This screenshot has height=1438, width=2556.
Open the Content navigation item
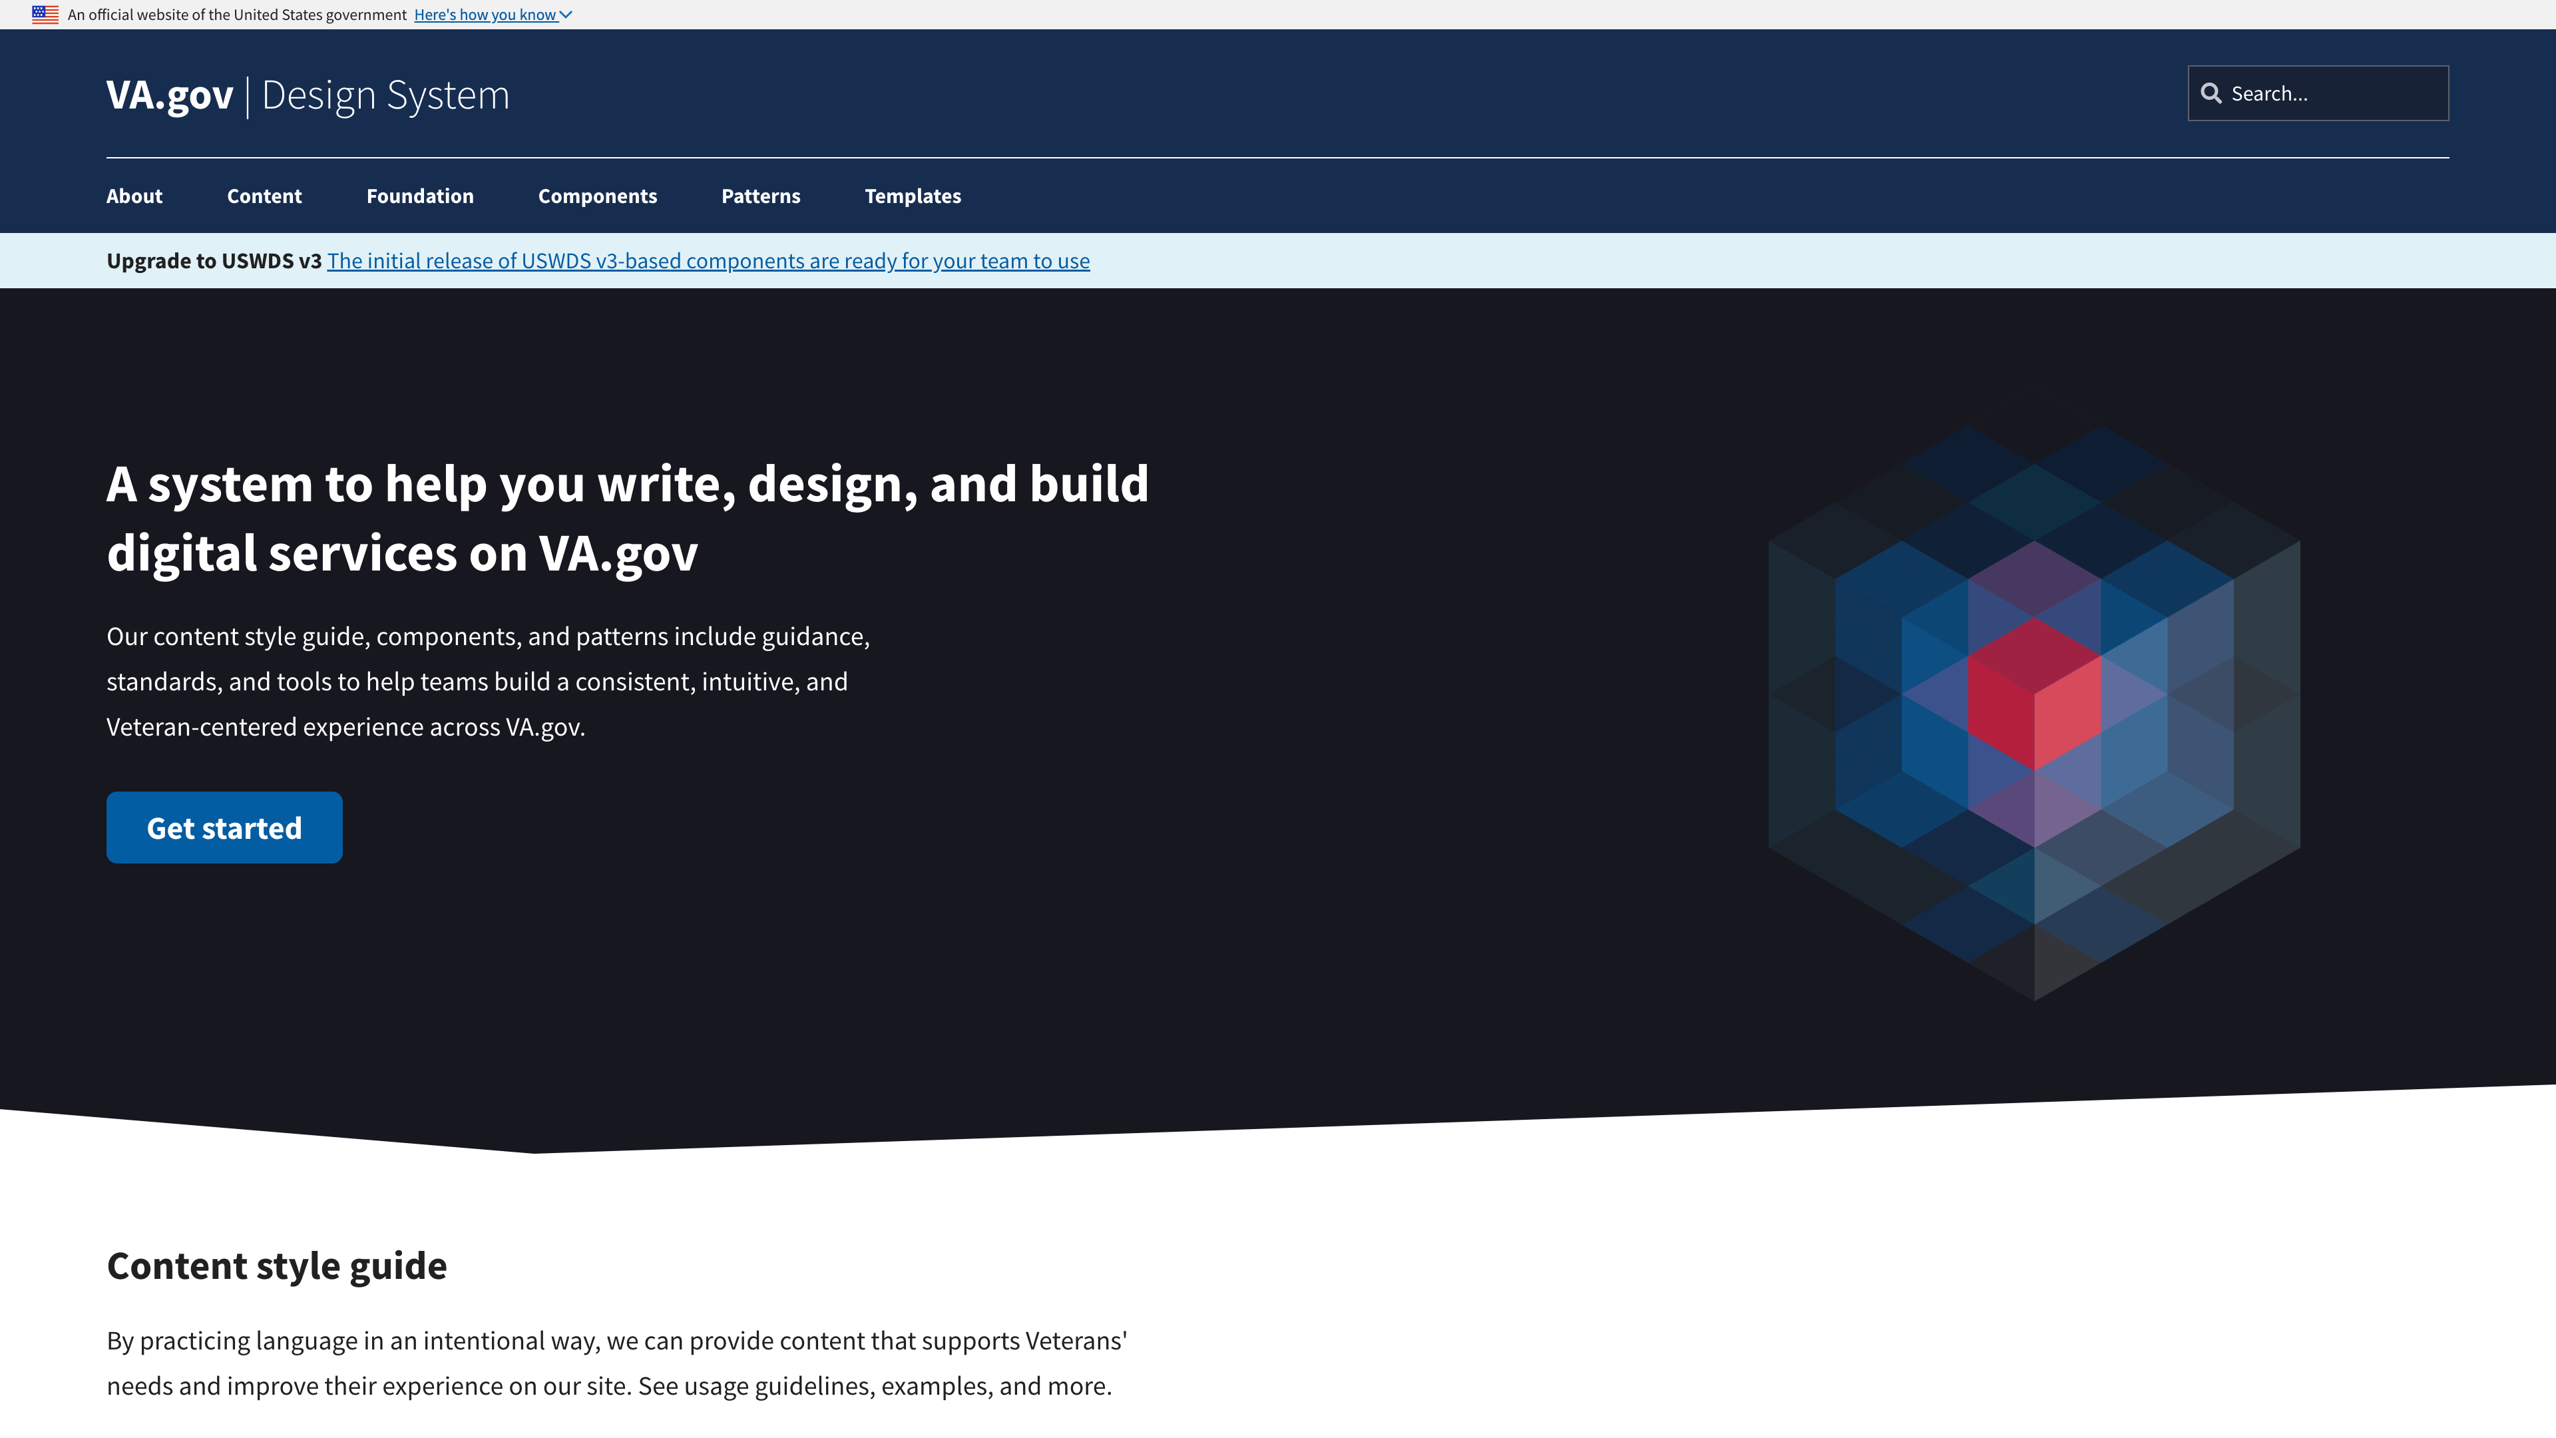tap(264, 196)
